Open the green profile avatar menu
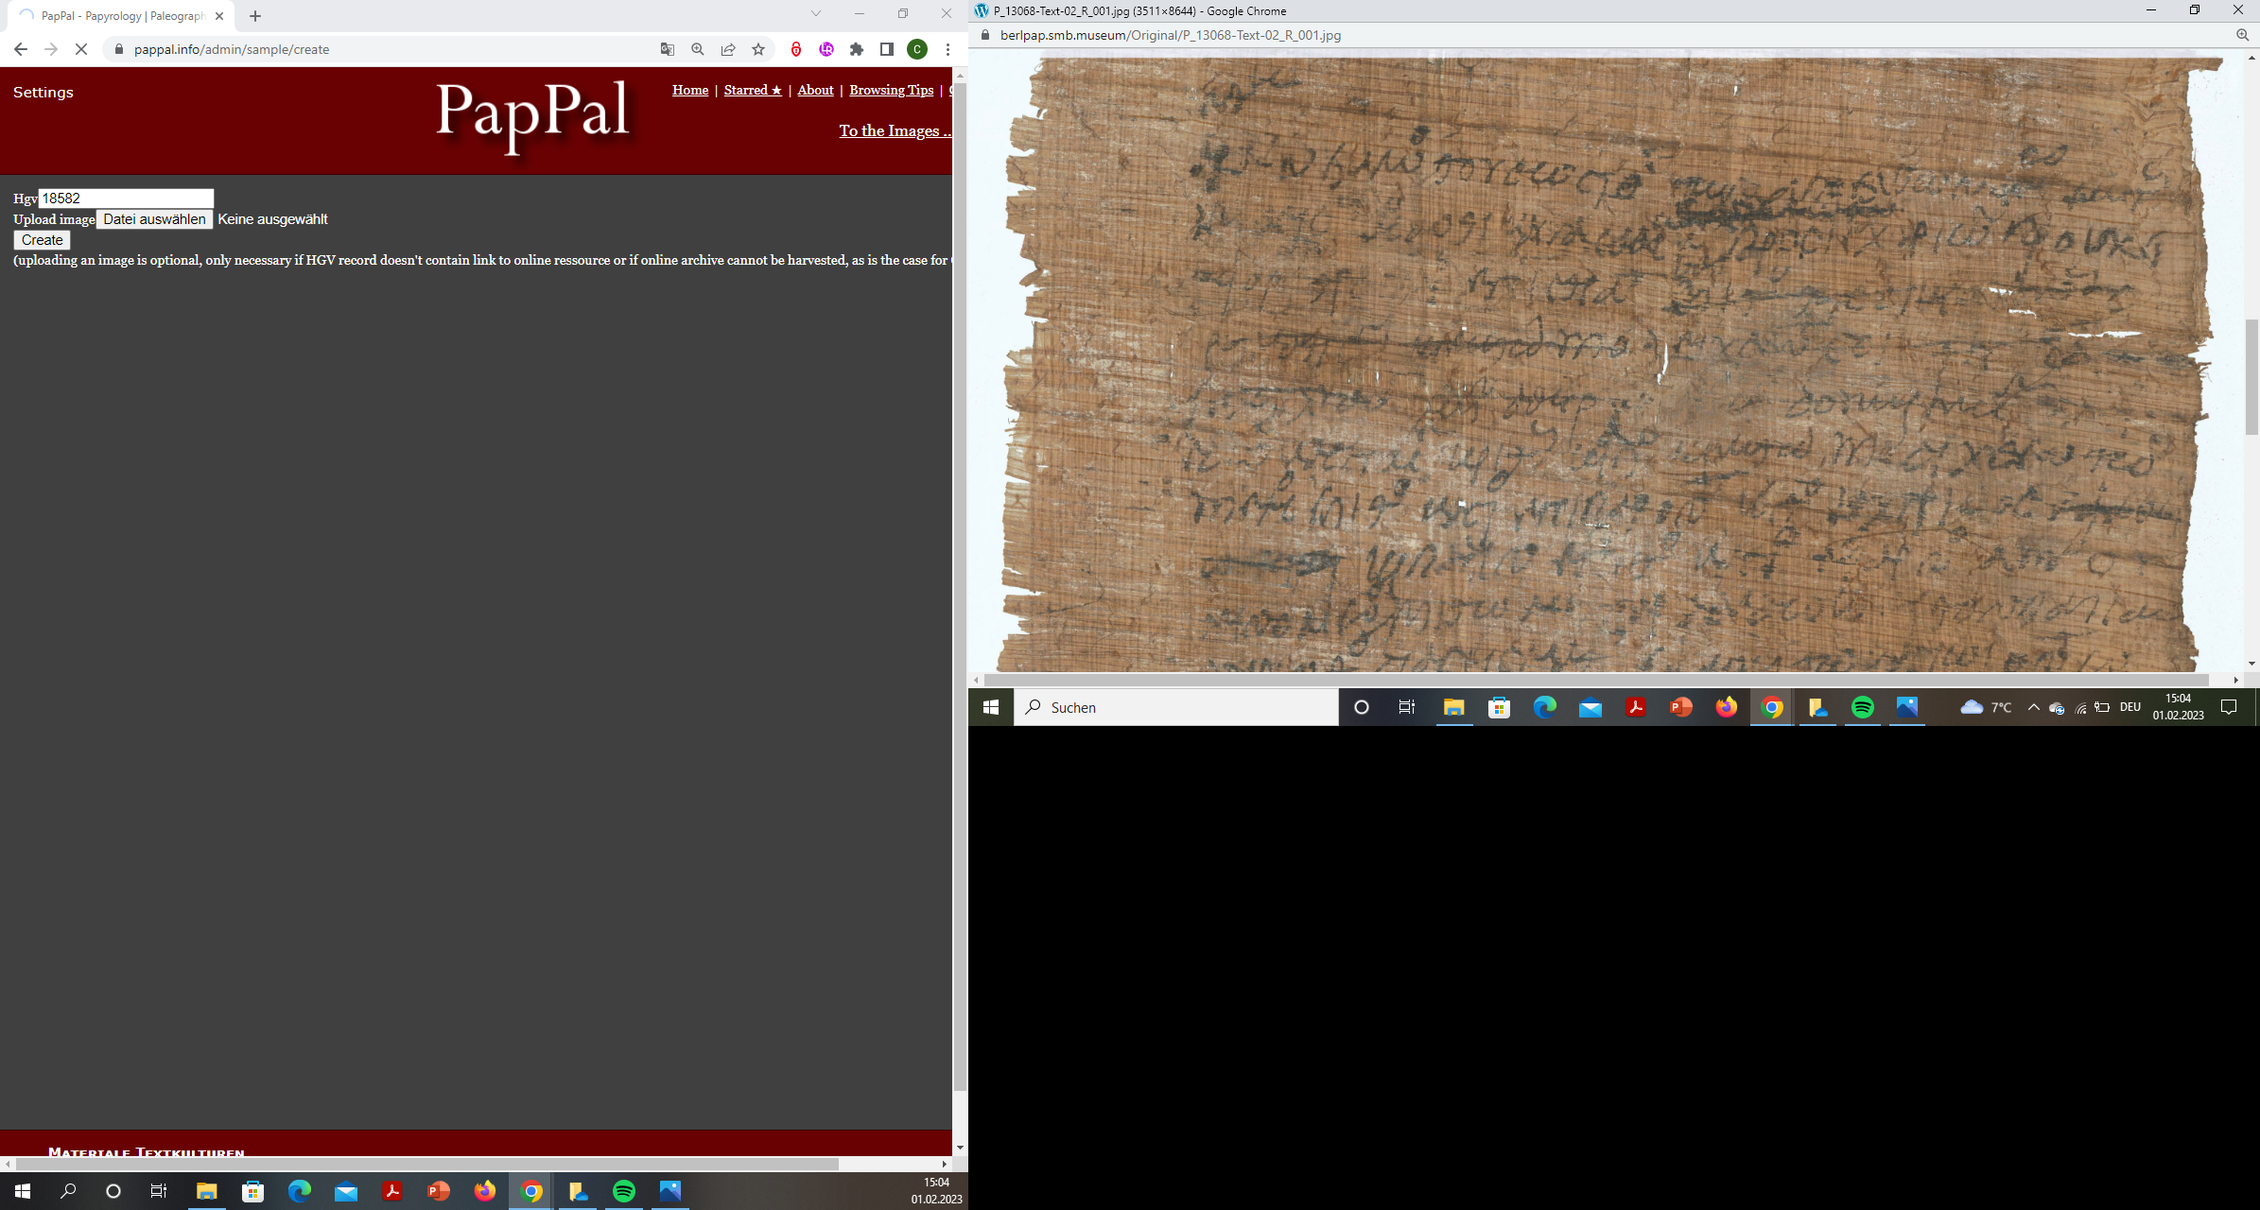 [x=917, y=49]
